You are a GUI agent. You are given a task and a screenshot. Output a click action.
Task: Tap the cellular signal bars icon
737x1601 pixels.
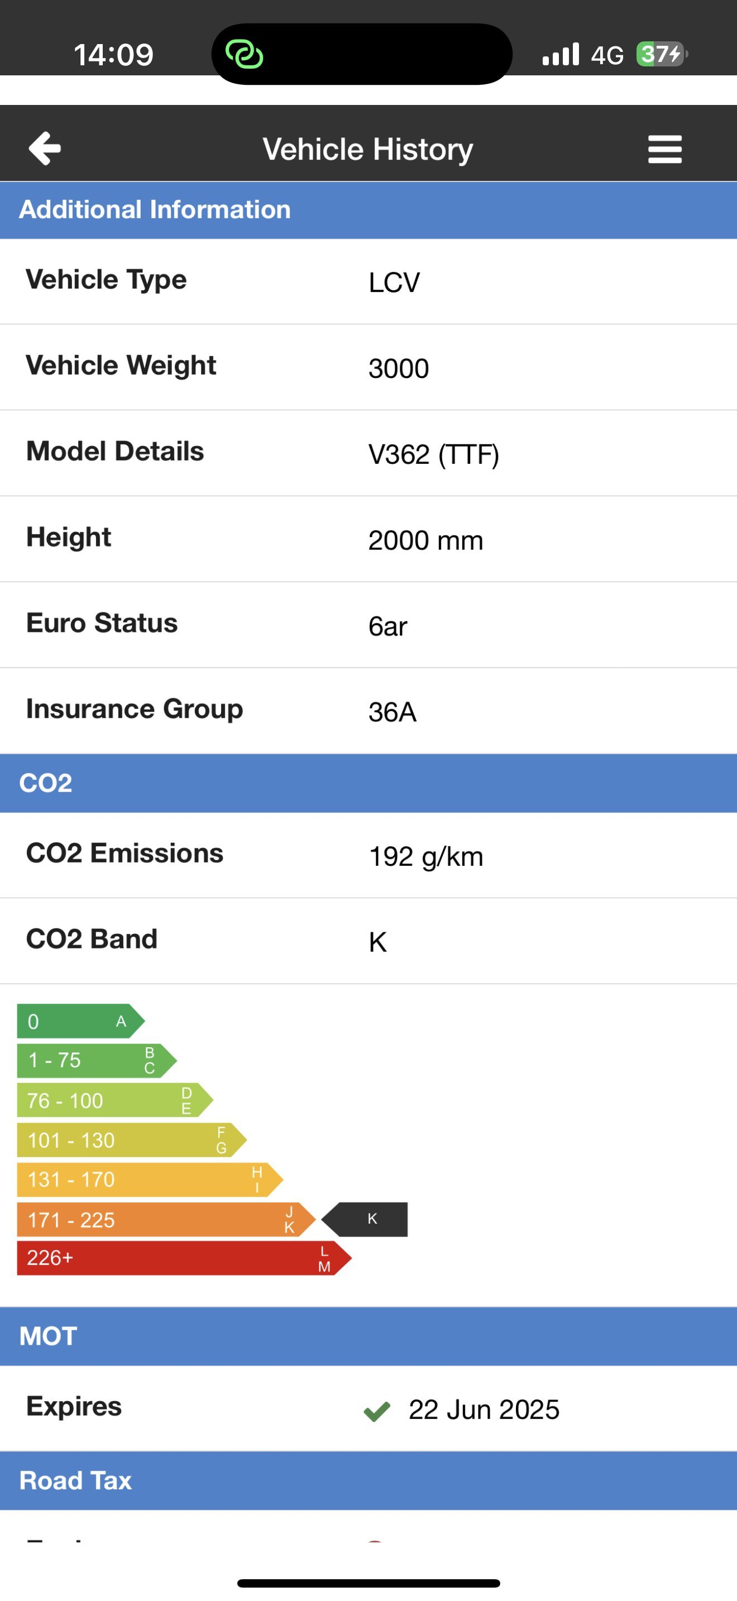561,54
